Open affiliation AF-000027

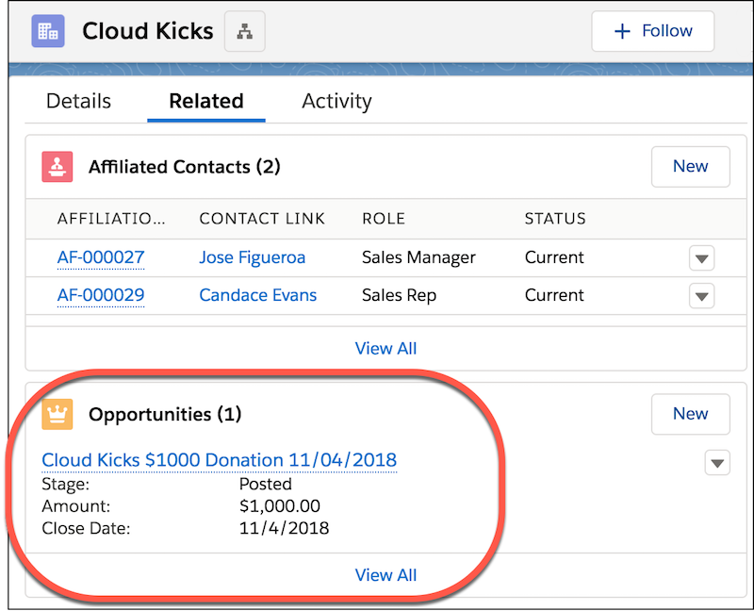tap(101, 257)
